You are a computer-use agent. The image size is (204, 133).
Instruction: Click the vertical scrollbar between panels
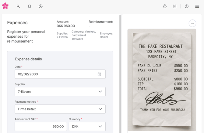tap(120, 73)
